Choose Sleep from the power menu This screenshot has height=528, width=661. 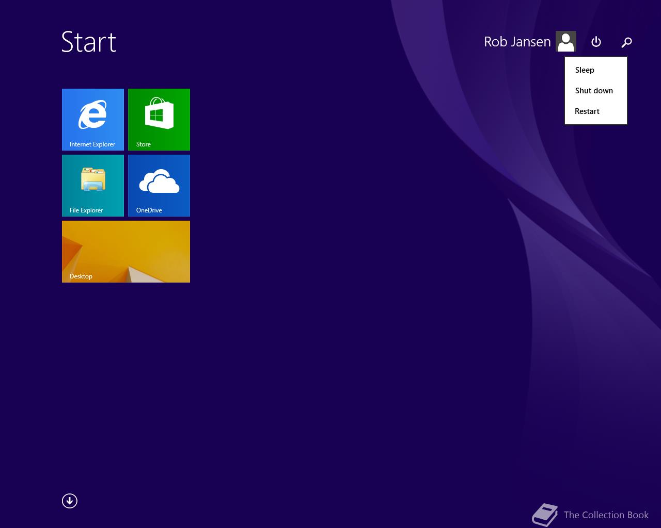(x=596, y=70)
